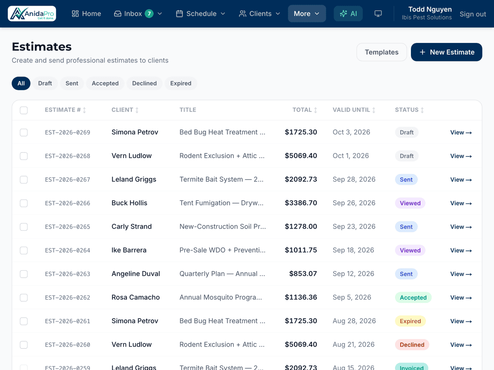Click title 'Termite Bait System' on EST-2026-0267
494x370 pixels.
click(222, 179)
